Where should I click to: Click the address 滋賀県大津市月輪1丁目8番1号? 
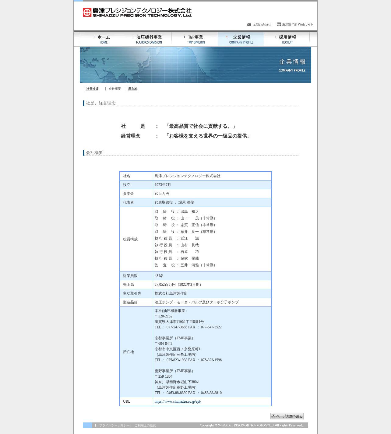point(179,322)
